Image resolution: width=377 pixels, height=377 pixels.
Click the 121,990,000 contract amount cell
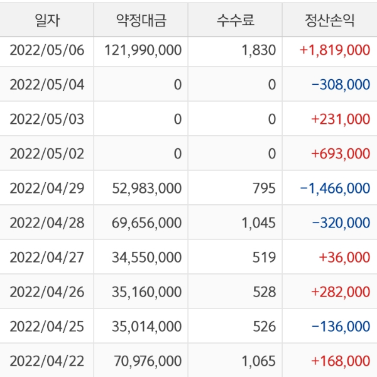tap(141, 50)
